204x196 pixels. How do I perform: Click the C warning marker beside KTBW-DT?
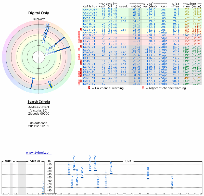pyautogui.click(x=81, y=64)
